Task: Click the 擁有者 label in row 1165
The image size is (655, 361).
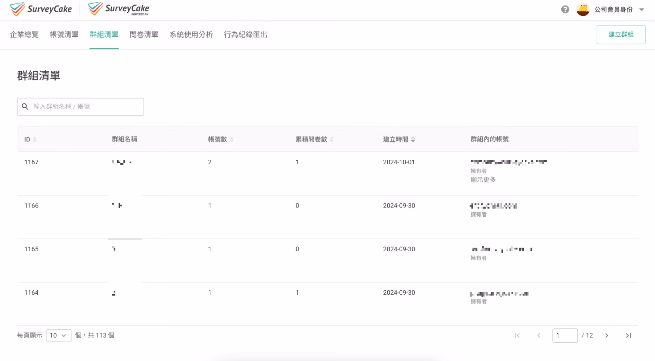Action: 478,258
